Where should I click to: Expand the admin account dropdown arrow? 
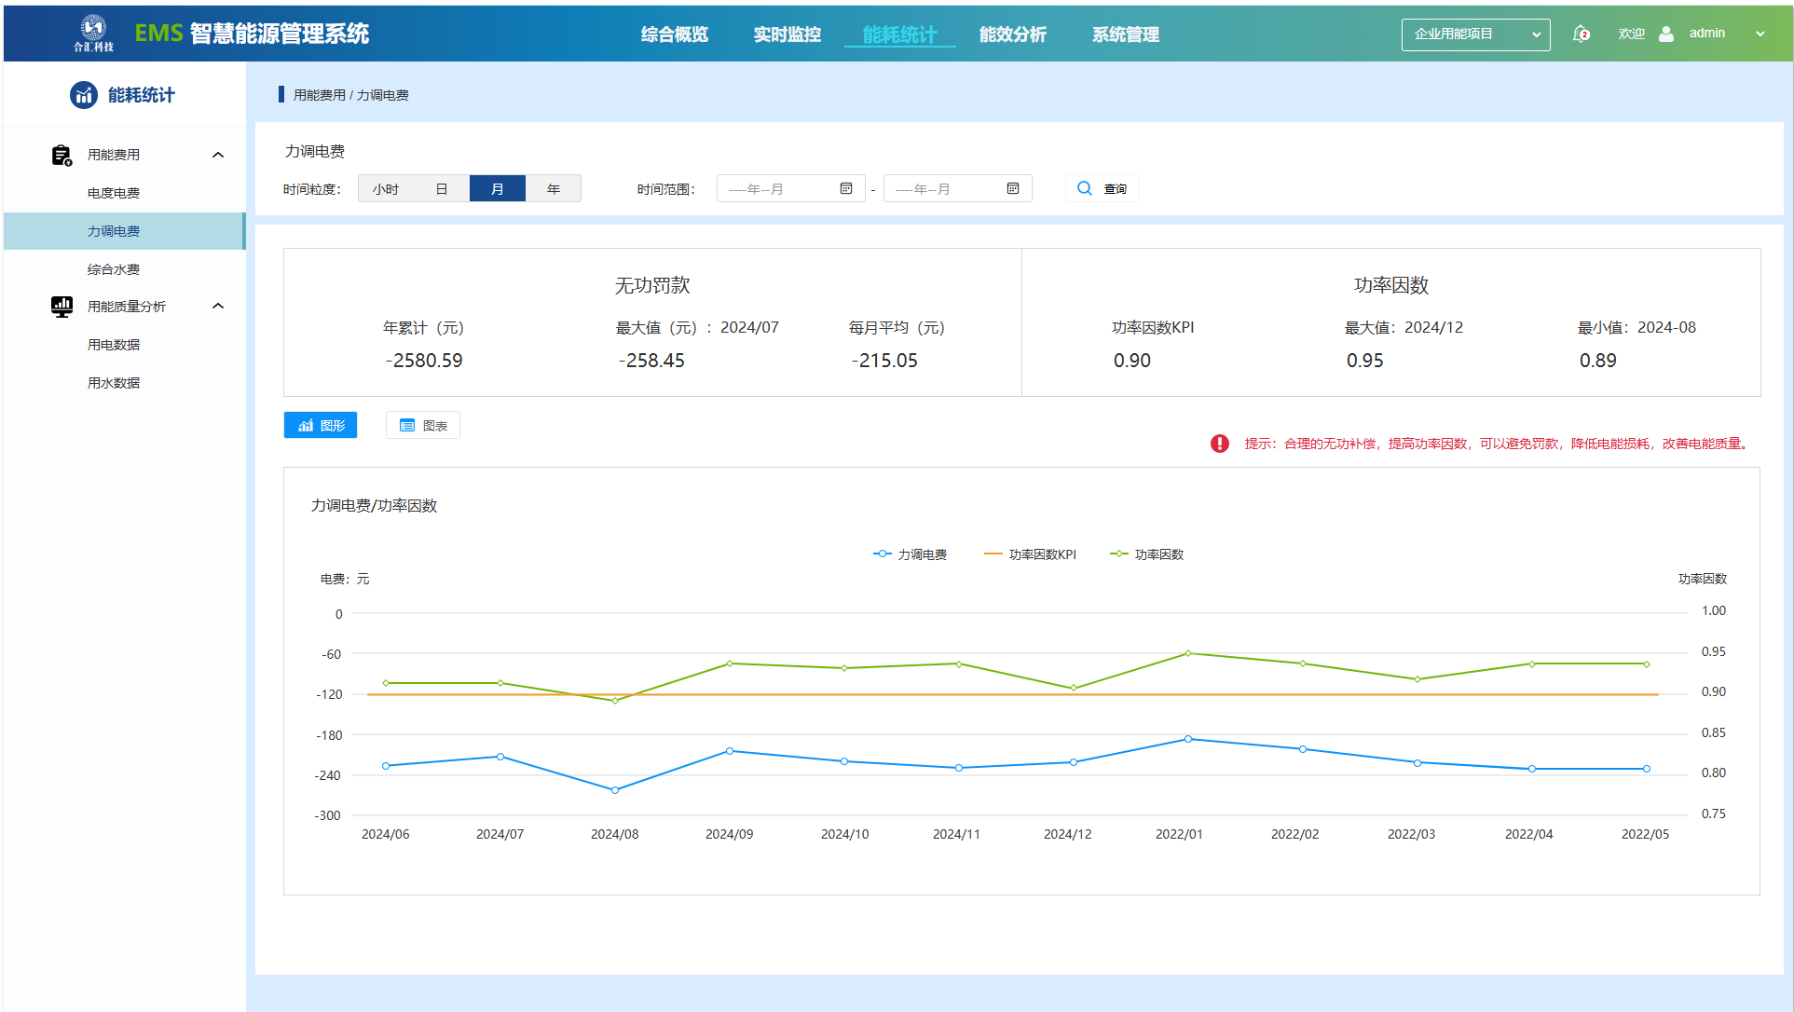tap(1760, 34)
